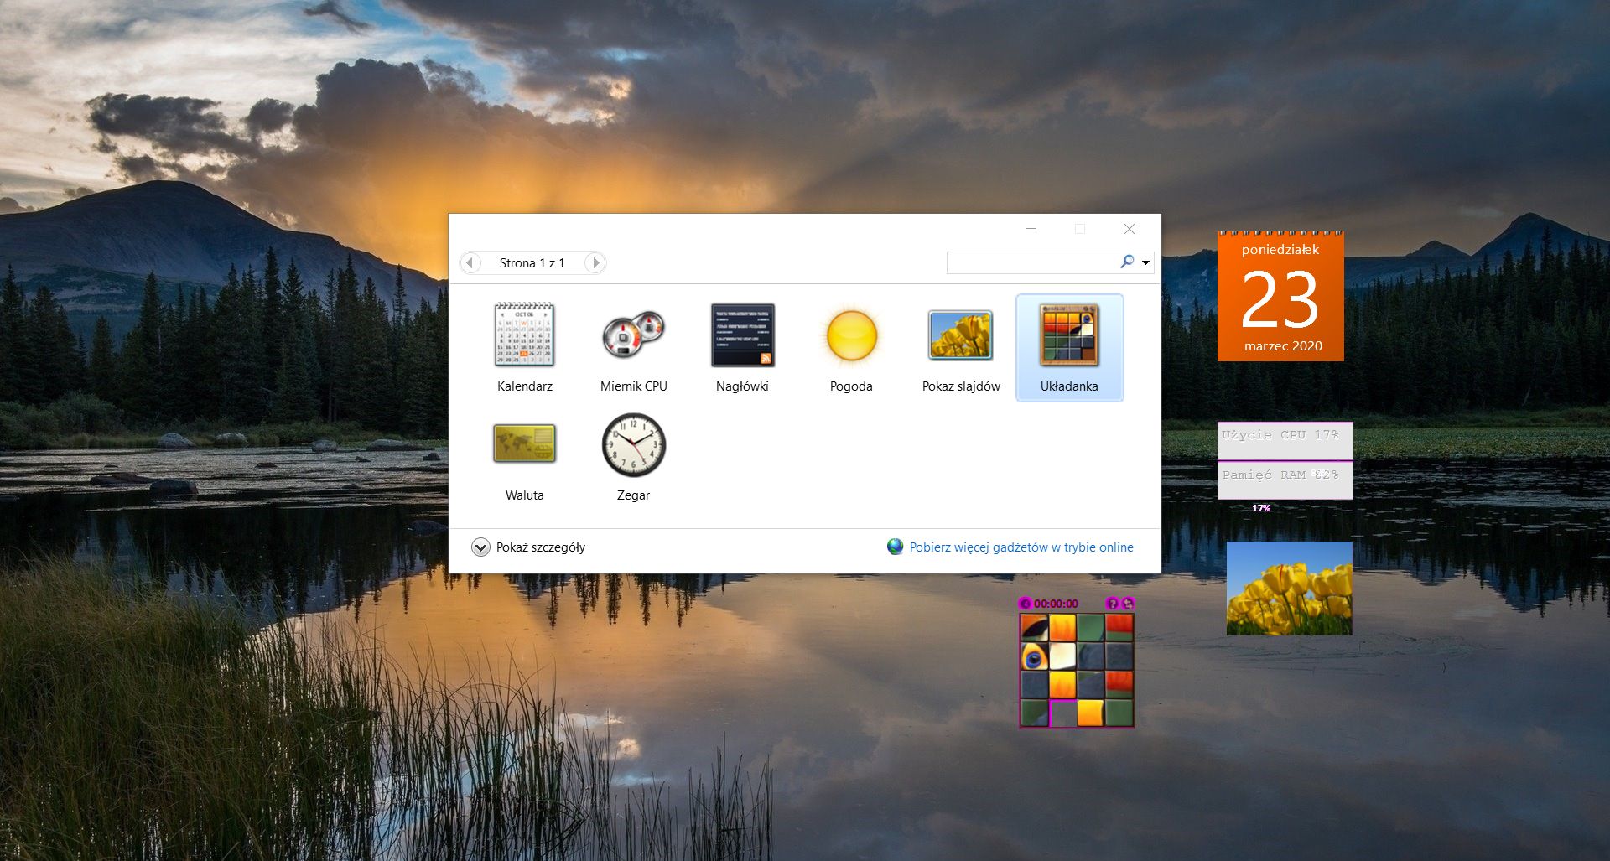The height and width of the screenshot is (861, 1610).
Task: Click the 17% usage meter under the RAM gadget
Action: [x=1261, y=507]
